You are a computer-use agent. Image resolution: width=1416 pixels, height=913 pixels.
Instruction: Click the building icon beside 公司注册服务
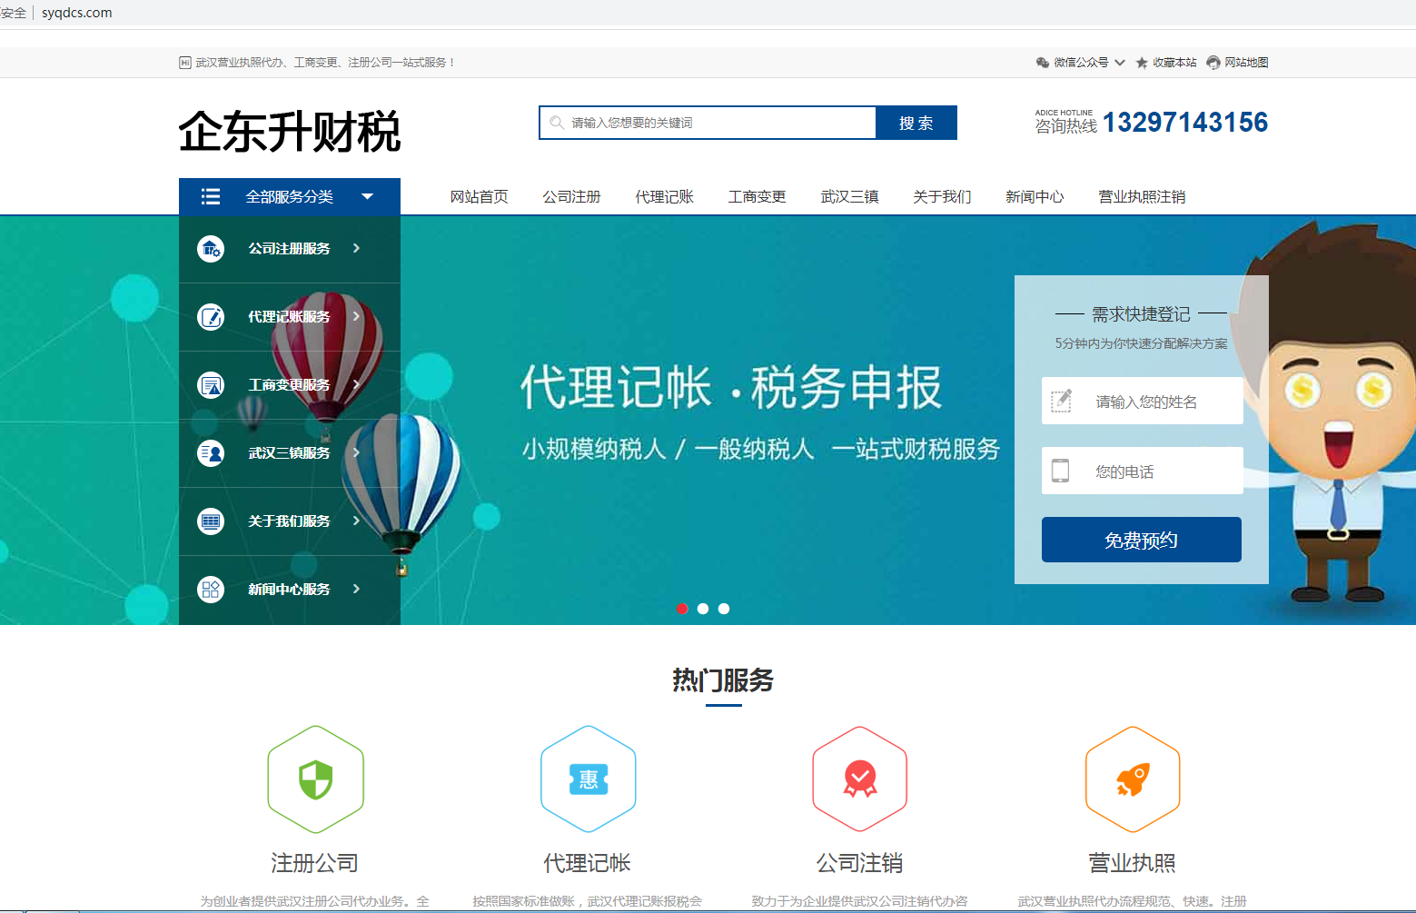(x=211, y=248)
